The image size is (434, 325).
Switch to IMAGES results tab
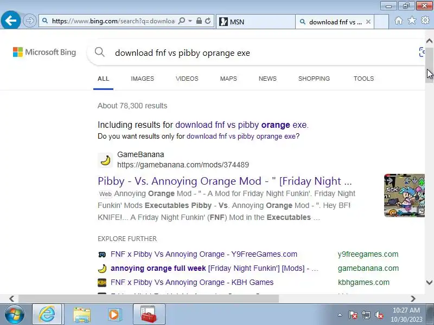[142, 79]
